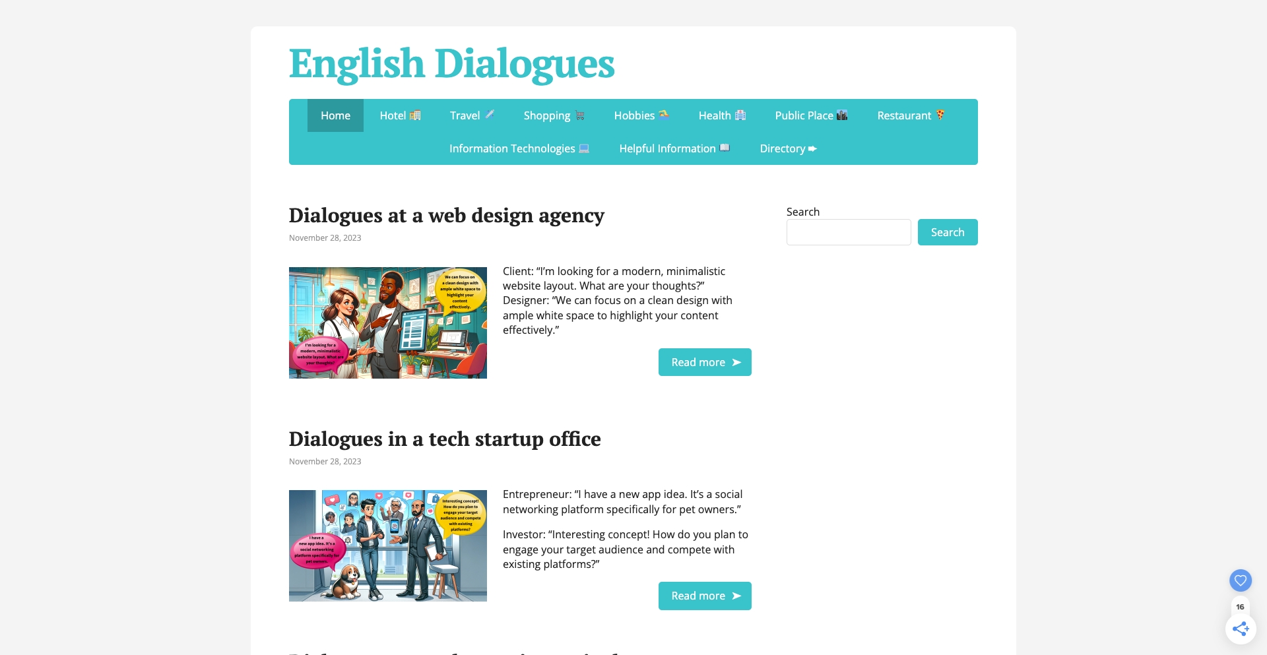The height and width of the screenshot is (655, 1267).
Task: Open the Information Technologies page
Action: [x=519, y=148]
